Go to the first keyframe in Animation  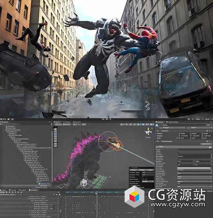point(10,192)
